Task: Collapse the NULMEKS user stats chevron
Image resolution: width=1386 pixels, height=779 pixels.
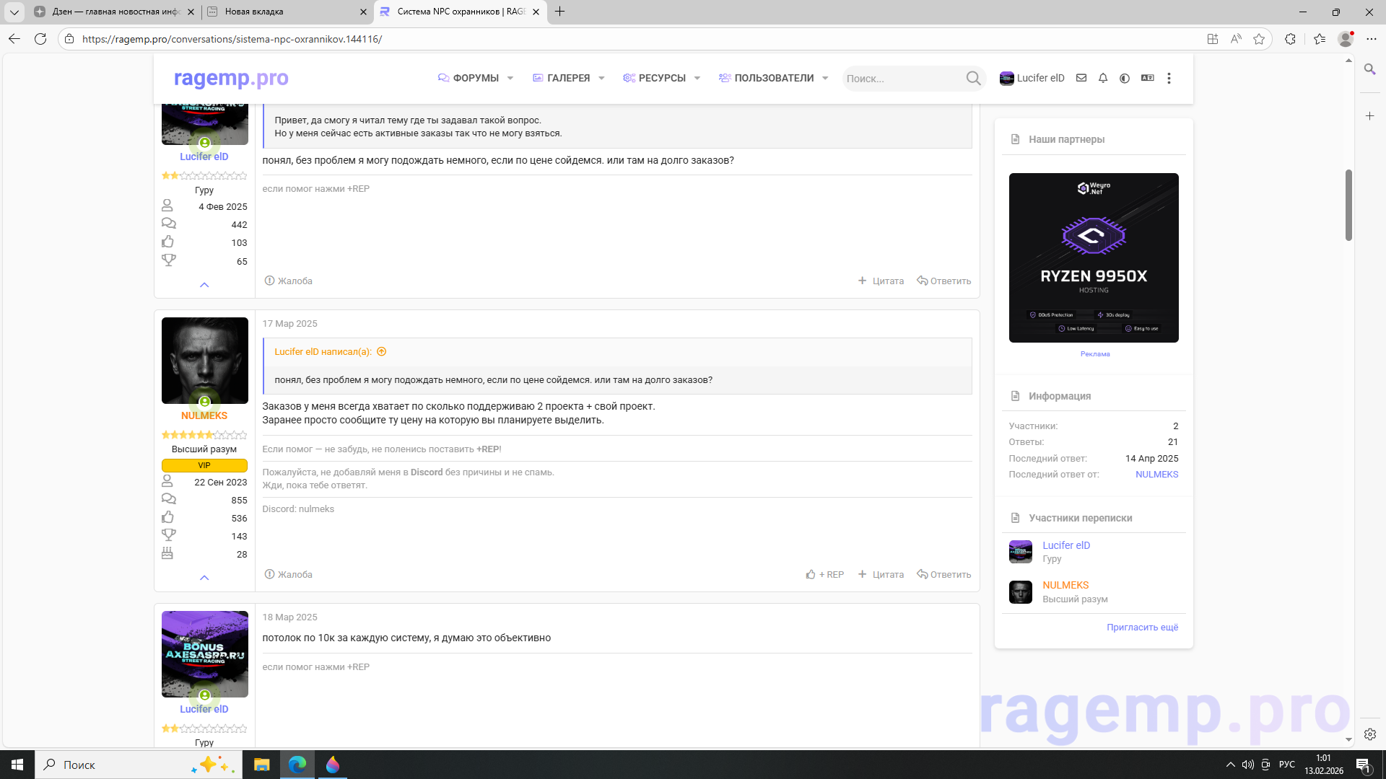Action: click(204, 578)
